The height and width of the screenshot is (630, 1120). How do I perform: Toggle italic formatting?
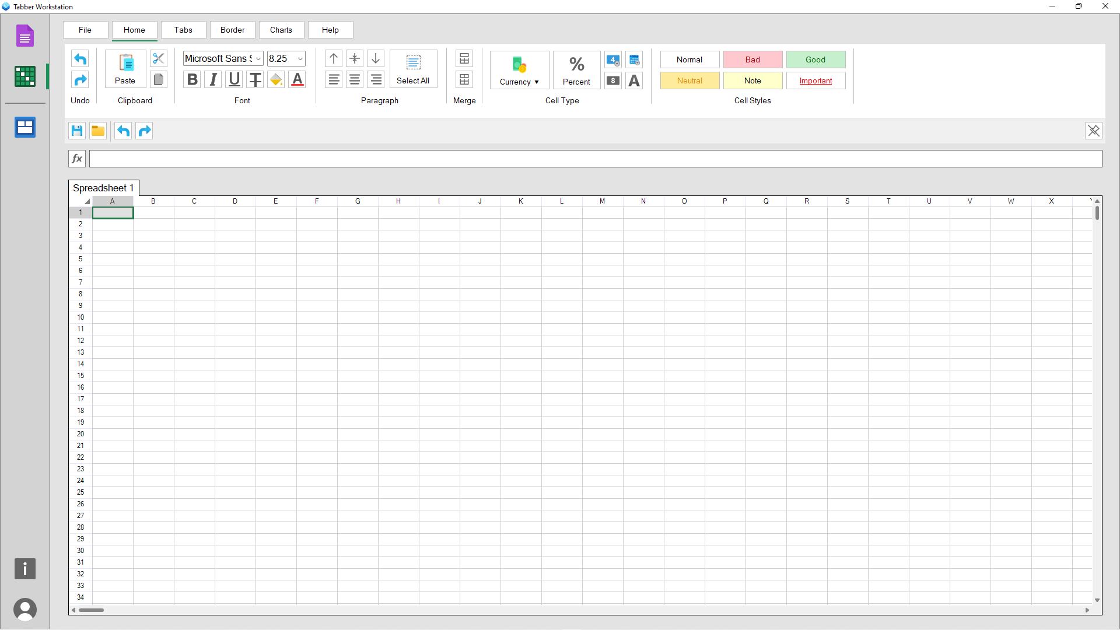pyautogui.click(x=213, y=79)
